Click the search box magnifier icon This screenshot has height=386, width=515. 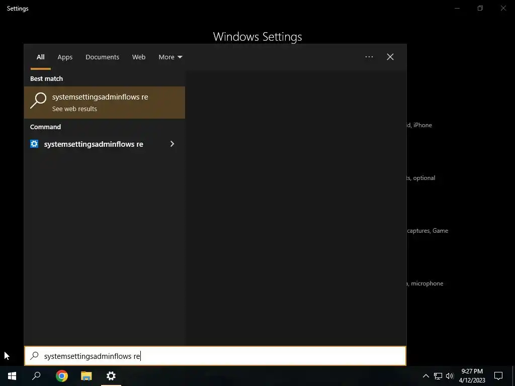[x=35, y=356]
